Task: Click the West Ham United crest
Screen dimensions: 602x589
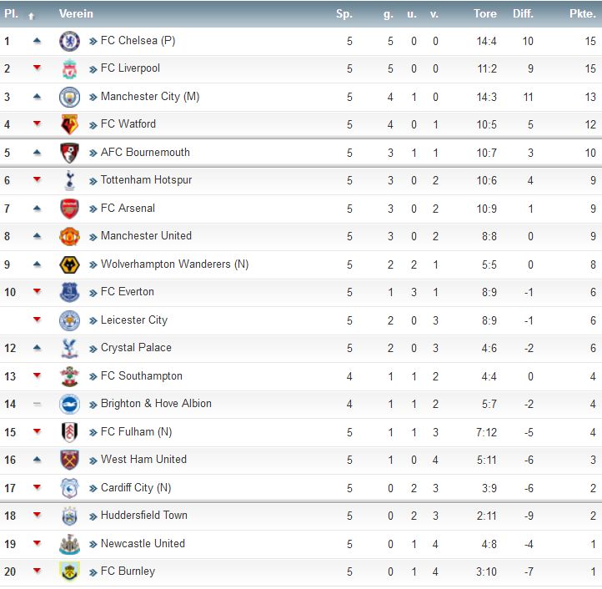Action: [69, 460]
